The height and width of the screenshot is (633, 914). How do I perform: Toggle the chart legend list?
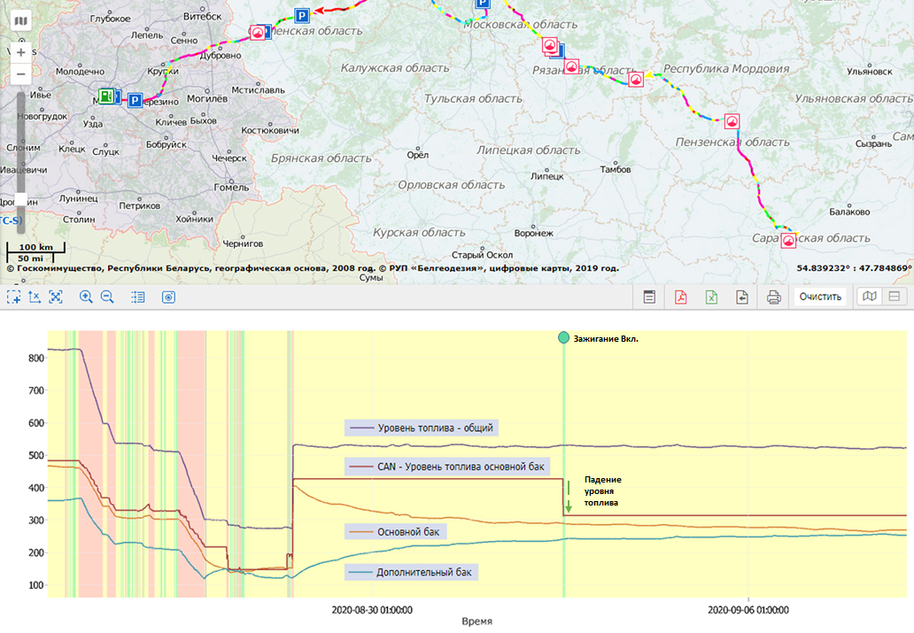tap(137, 297)
